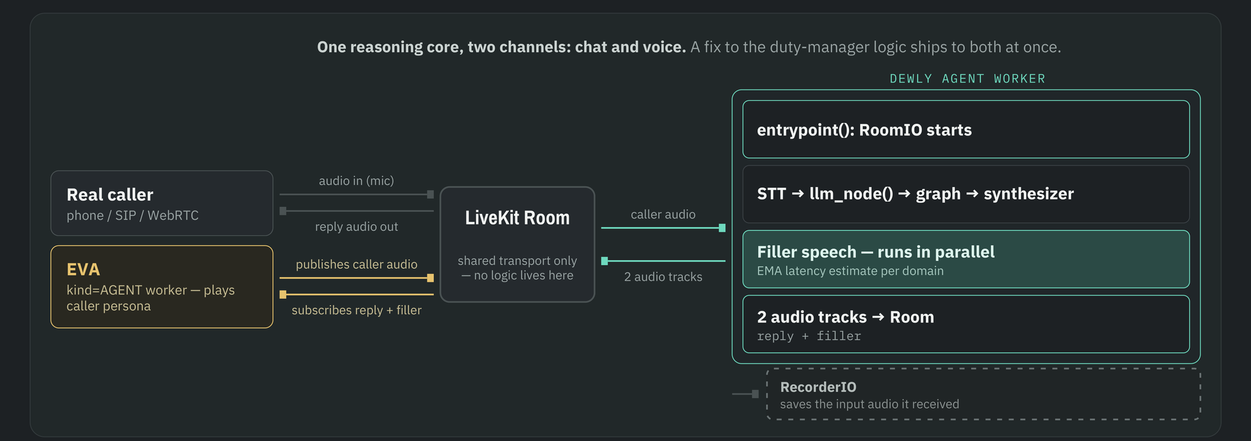Click the reply audio out arrow endpoint

click(283, 211)
